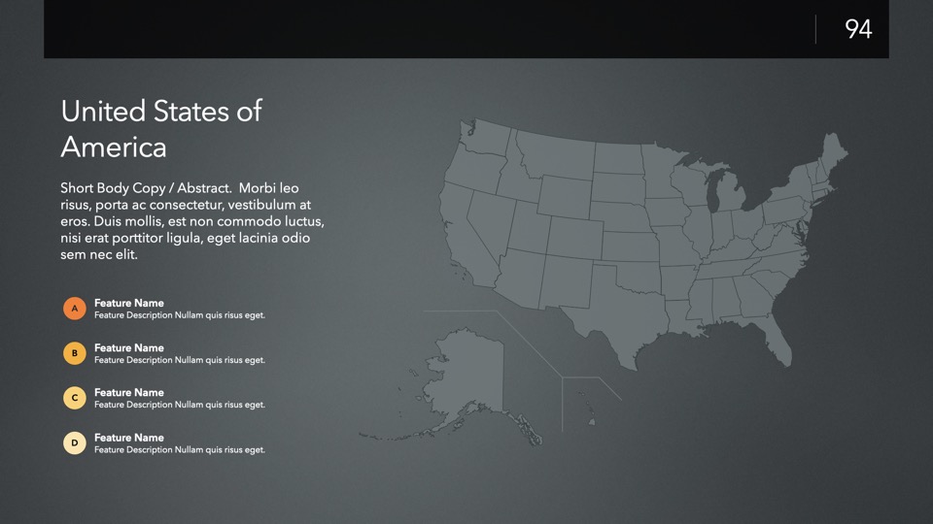Click the orange A badge circle
The height and width of the screenshot is (524, 933).
75,309
